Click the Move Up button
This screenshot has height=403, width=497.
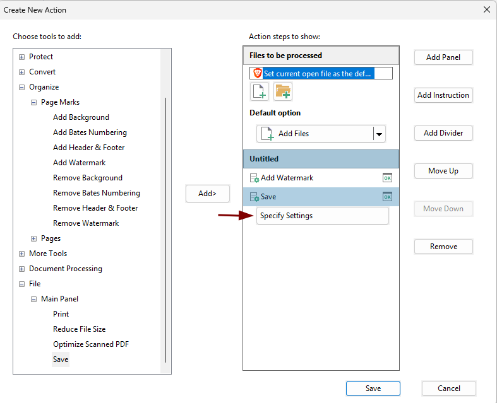pos(443,171)
